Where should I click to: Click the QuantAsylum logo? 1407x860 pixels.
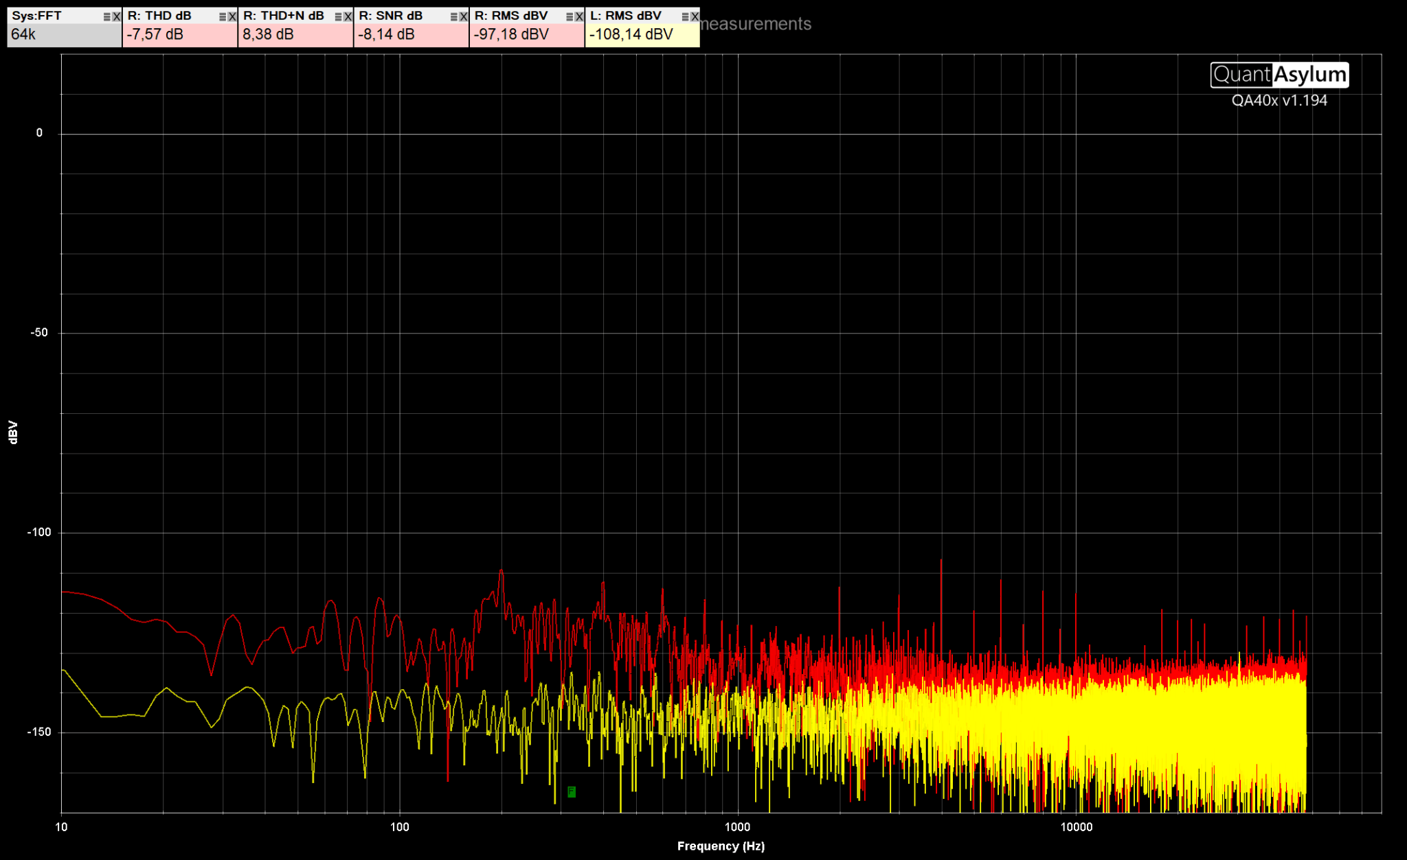(x=1279, y=75)
